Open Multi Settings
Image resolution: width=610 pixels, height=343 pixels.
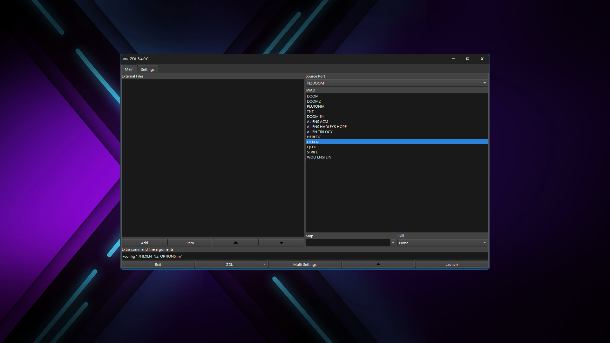click(305, 264)
